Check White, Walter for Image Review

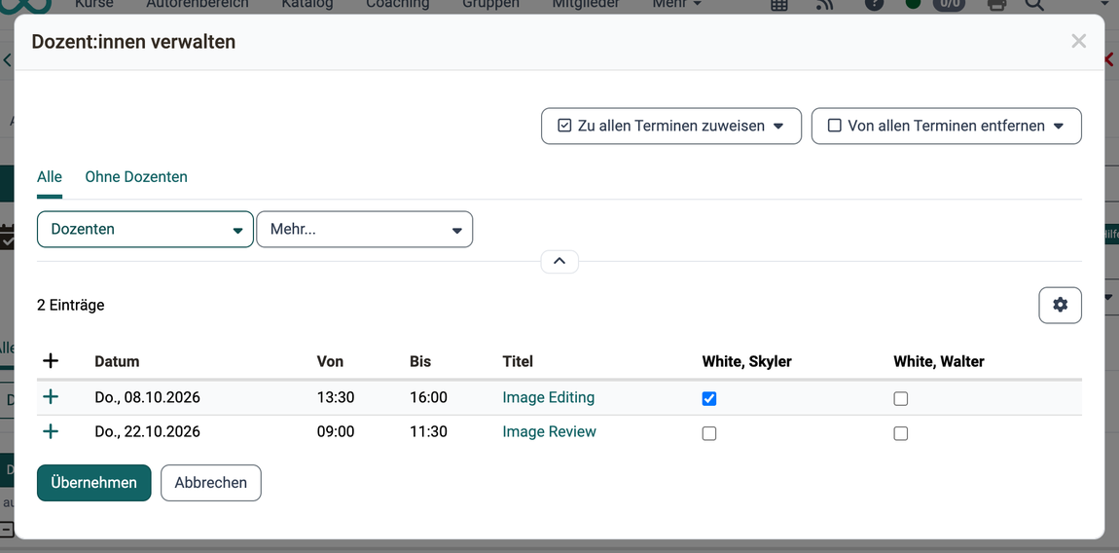click(x=901, y=433)
